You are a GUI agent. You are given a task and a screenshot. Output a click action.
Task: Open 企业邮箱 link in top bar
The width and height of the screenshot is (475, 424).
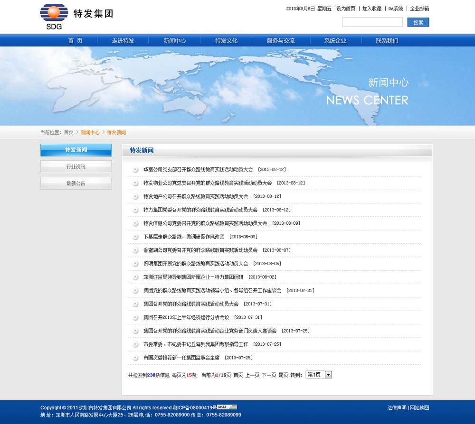419,9
